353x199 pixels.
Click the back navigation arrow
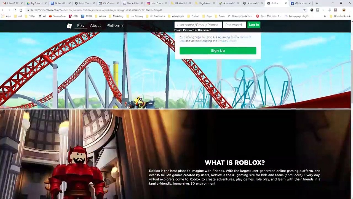point(3,10)
